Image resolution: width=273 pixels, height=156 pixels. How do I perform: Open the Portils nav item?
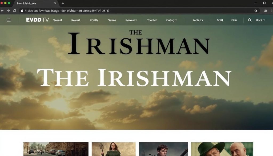94,20
